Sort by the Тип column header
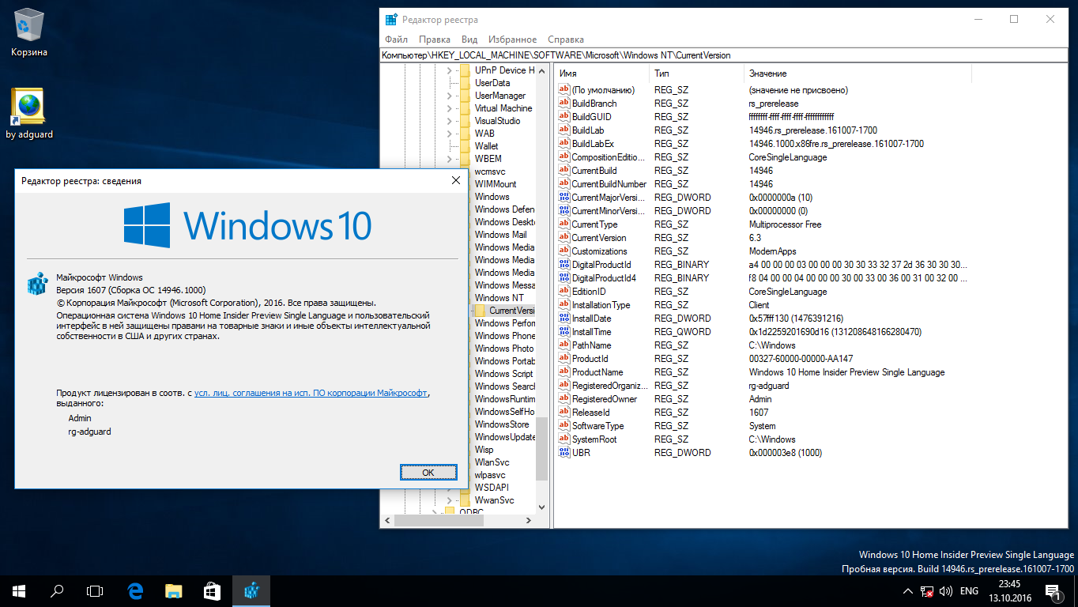Viewport: 1078px width, 607px height. click(697, 74)
